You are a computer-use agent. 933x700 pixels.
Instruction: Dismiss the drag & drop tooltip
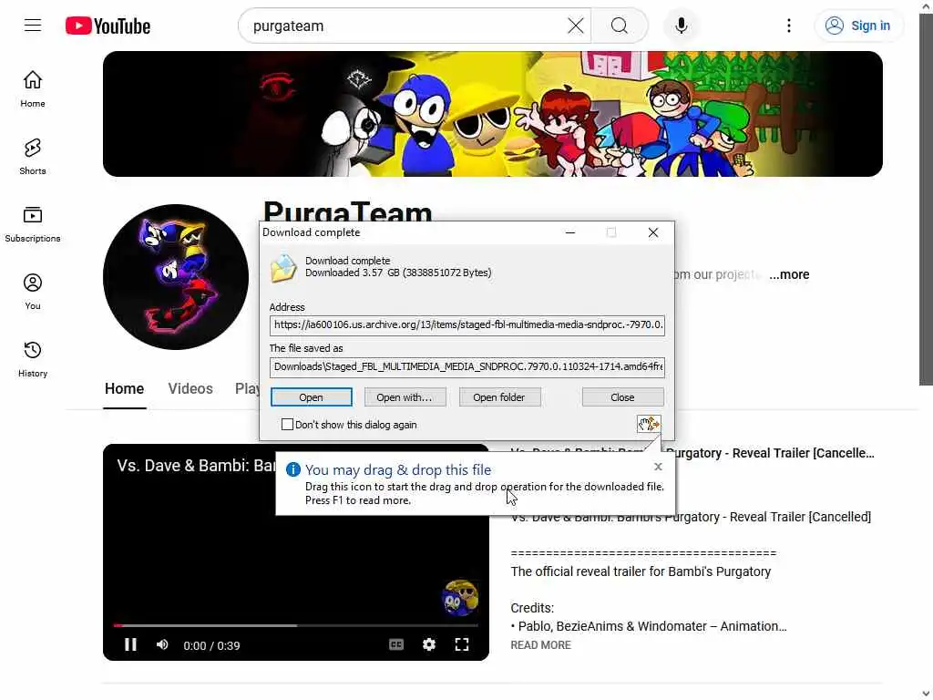658,467
